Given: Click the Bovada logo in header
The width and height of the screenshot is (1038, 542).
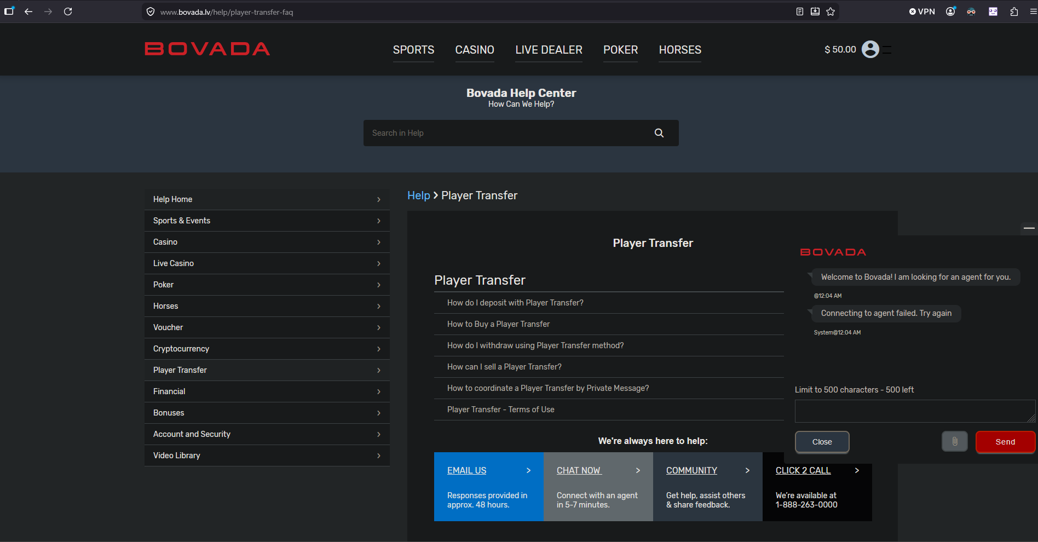Looking at the screenshot, I should (x=207, y=49).
